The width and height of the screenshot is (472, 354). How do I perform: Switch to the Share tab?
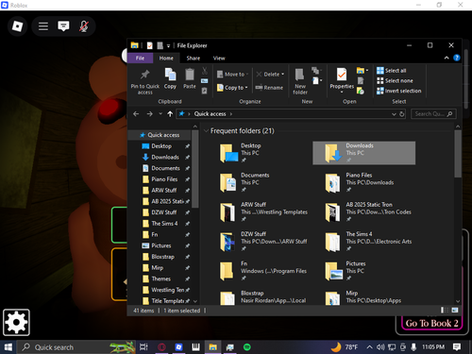coord(194,59)
